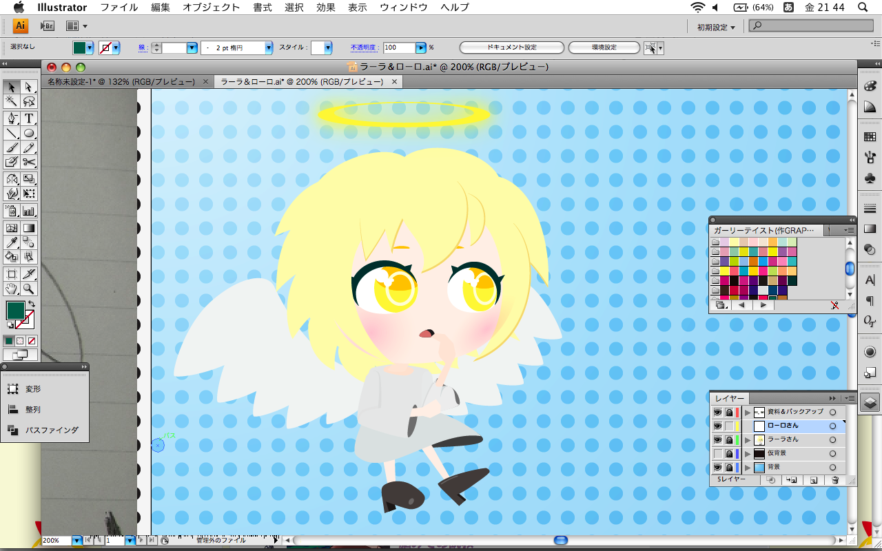This screenshot has width=882, height=551.
Task: Select the Gradient tool
Action: click(29, 227)
